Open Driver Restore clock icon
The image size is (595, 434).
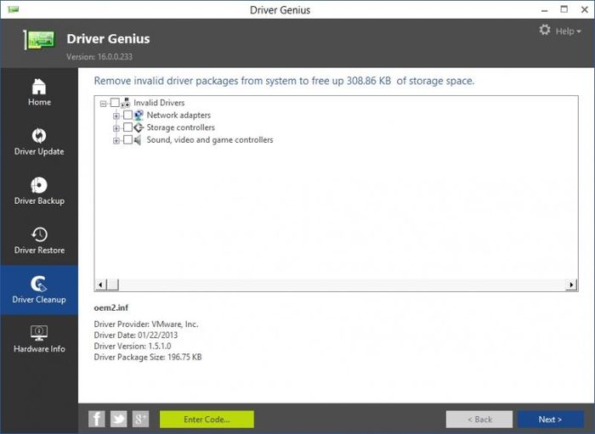tap(39, 234)
